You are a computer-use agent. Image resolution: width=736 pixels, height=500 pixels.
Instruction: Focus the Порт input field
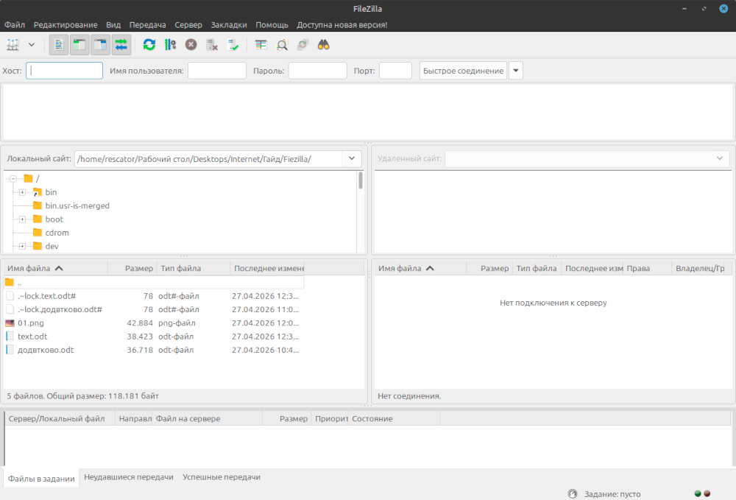[x=395, y=71]
